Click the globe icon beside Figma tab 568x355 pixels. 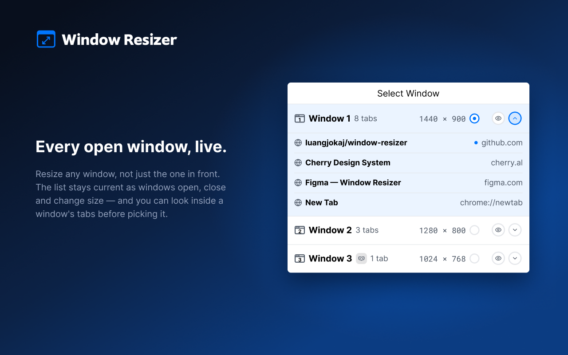pos(298,183)
